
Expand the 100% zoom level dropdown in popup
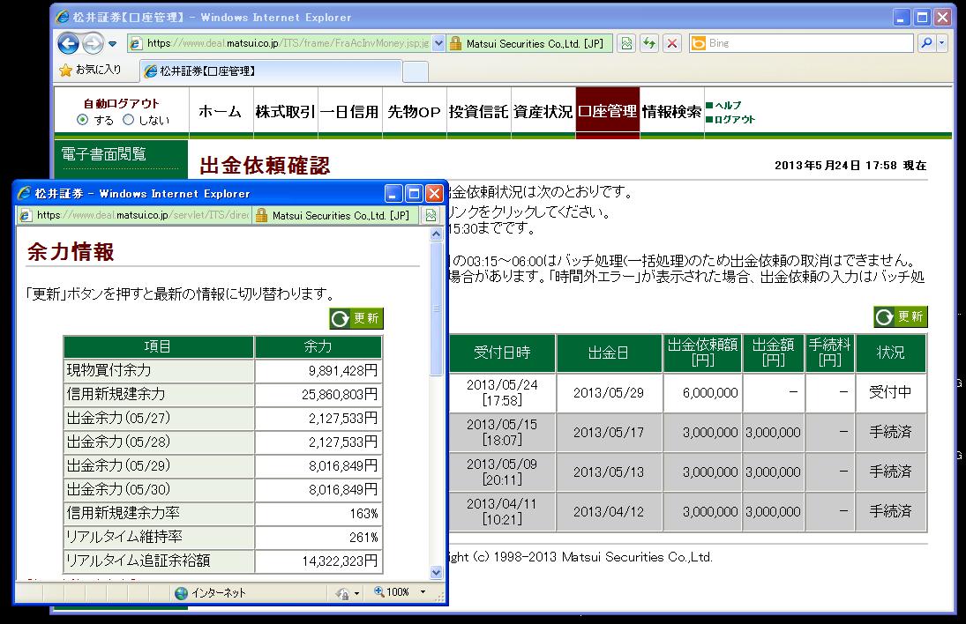coord(423,592)
